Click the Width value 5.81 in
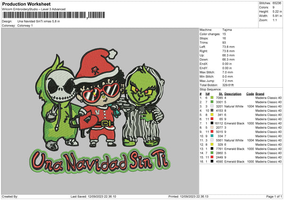Screen dimensions: 284x200 (277, 16)
